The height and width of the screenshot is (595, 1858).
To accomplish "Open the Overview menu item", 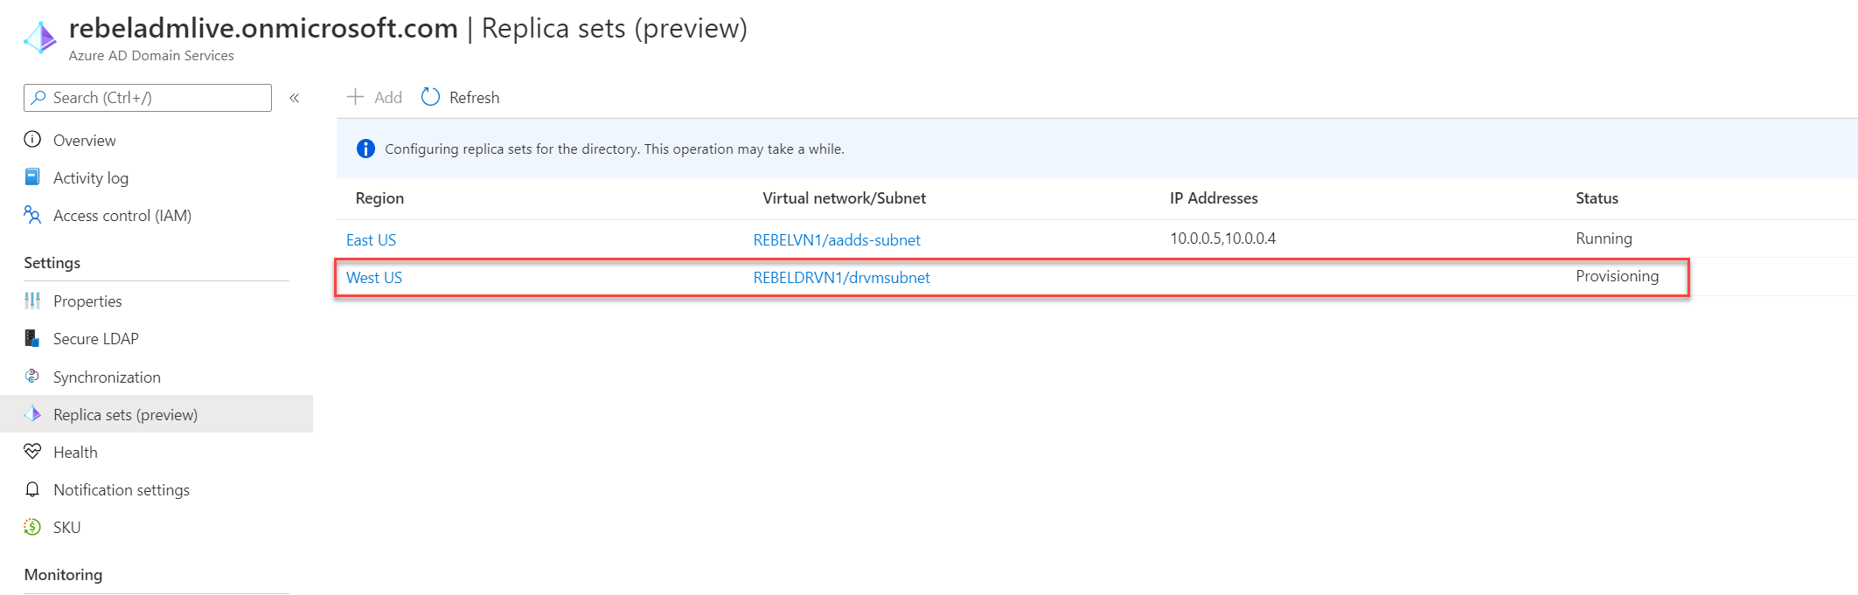I will point(84,141).
